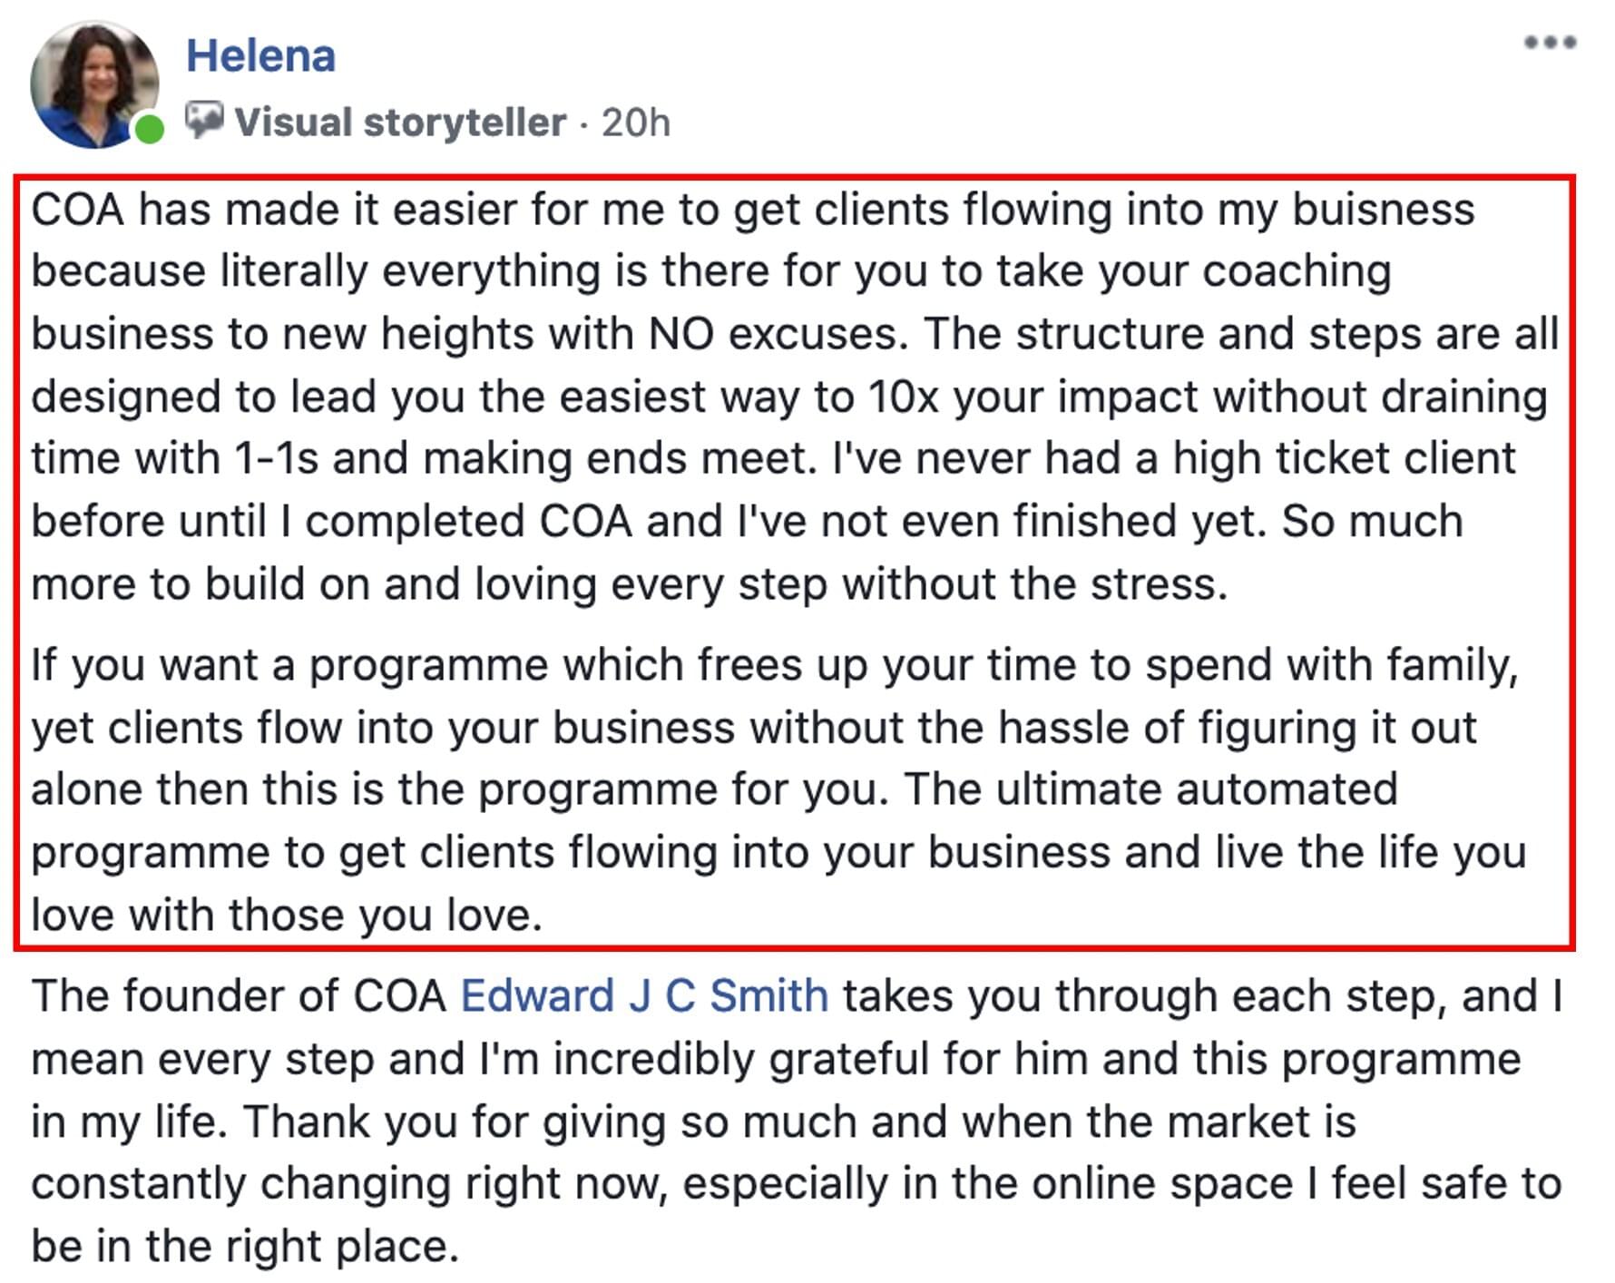Screen dimensions: 1615x1283
Task: Click the phrase 'ultimate automated' in the post
Action: point(1197,789)
